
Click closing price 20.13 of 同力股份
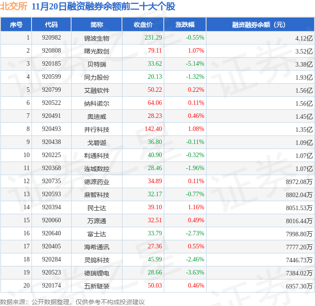(x=155, y=76)
